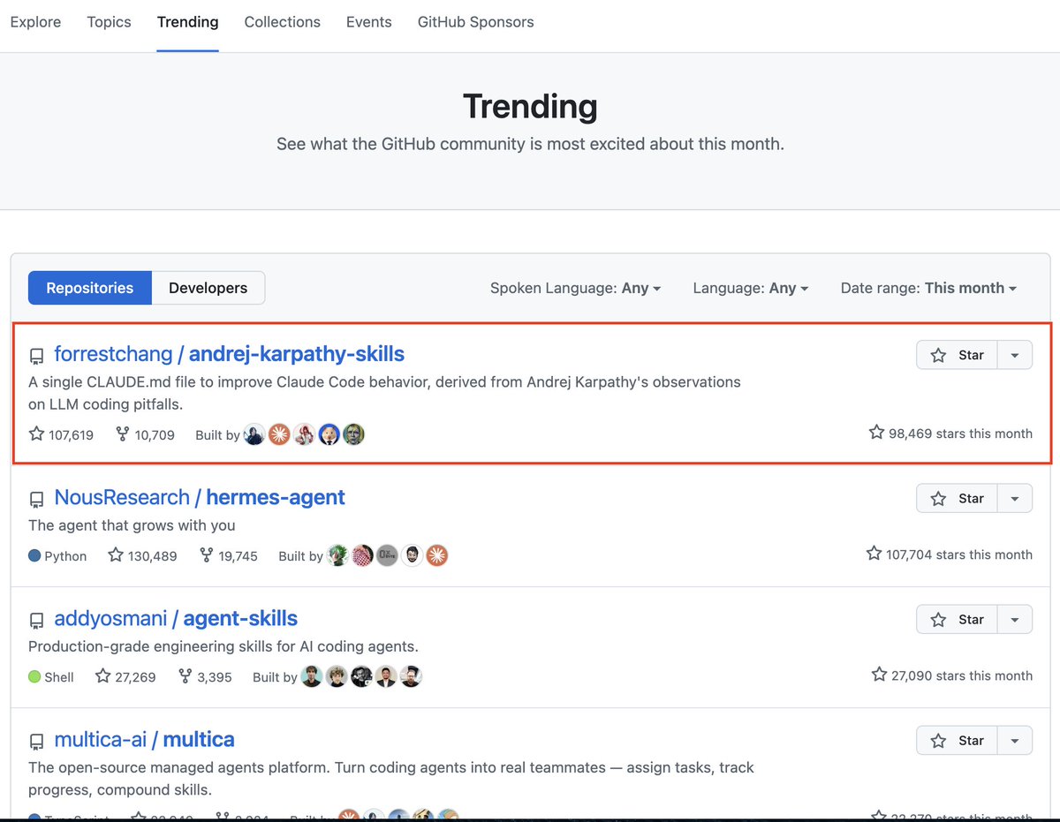This screenshot has width=1060, height=822.
Task: Go to the Topics tab
Action: [109, 22]
